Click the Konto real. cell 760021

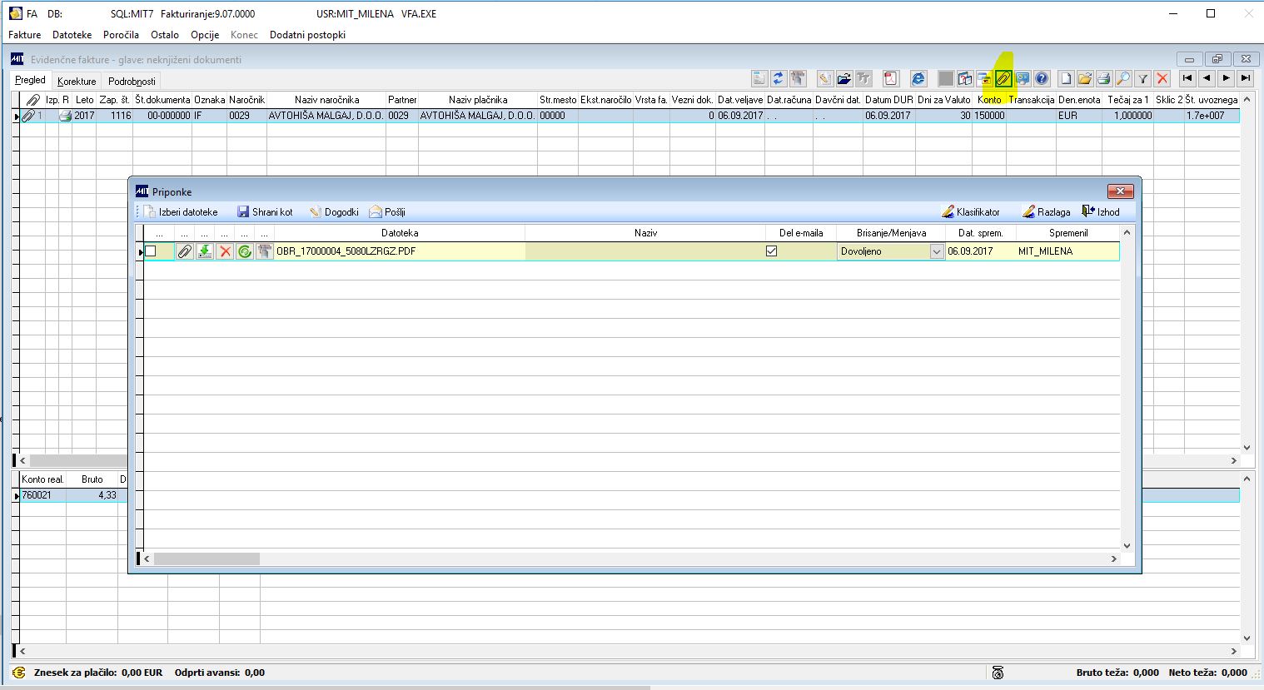(42, 495)
